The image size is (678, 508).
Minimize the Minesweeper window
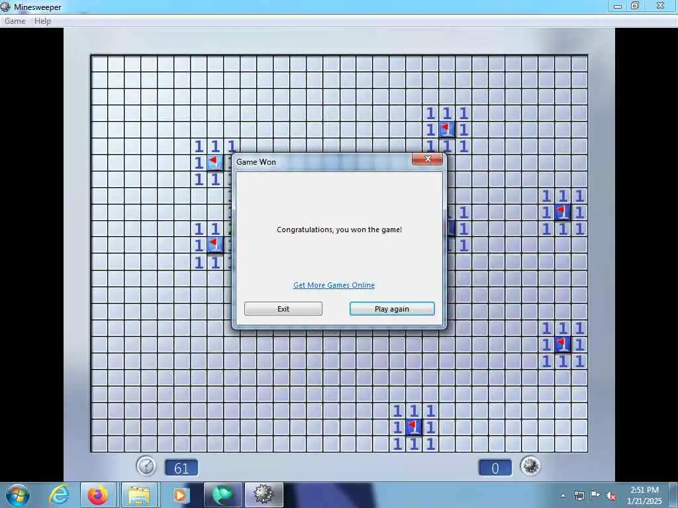coord(618,6)
